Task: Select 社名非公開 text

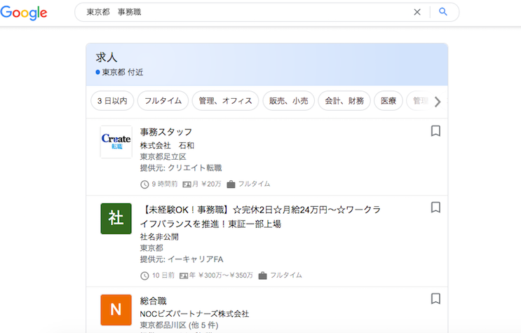Action: (x=159, y=237)
